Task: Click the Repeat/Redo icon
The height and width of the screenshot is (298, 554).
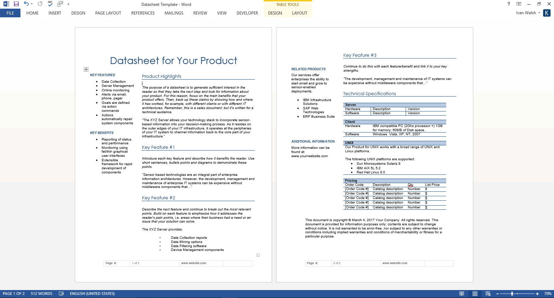Action: coord(40,4)
